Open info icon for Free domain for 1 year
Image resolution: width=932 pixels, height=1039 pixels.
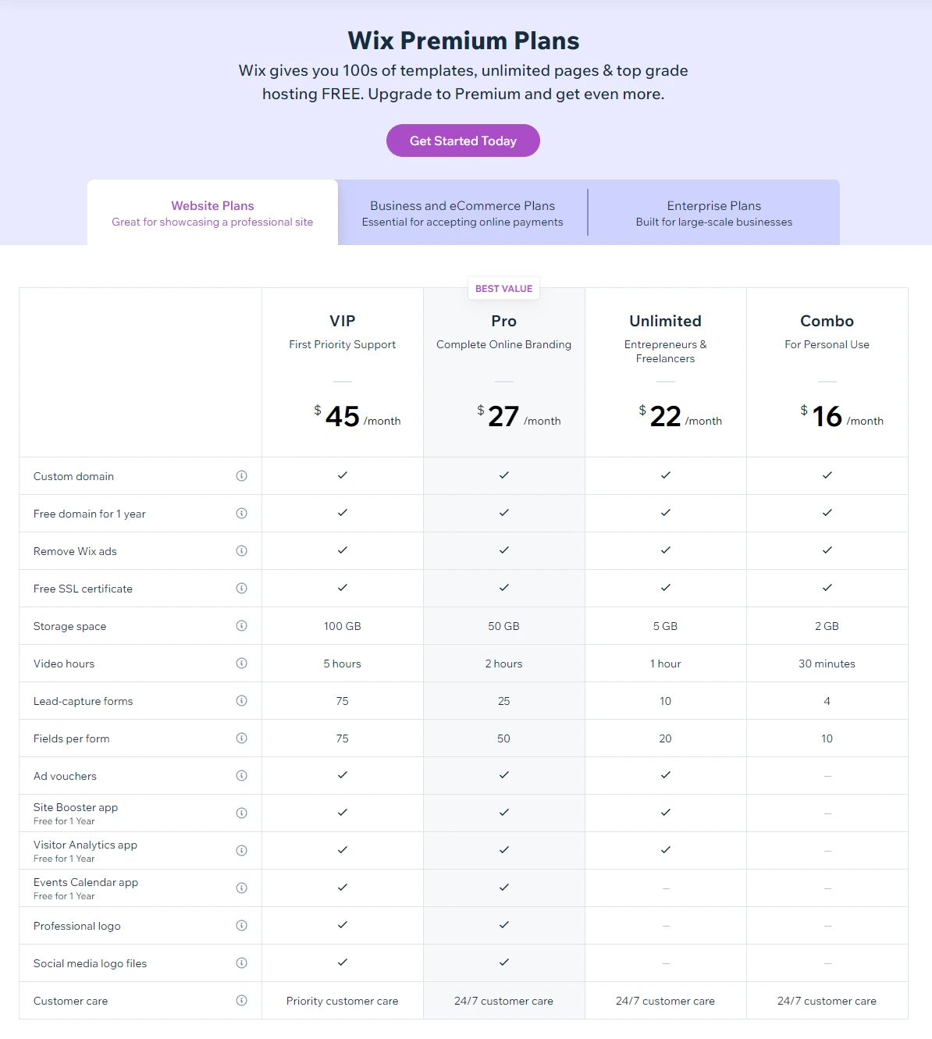click(242, 513)
